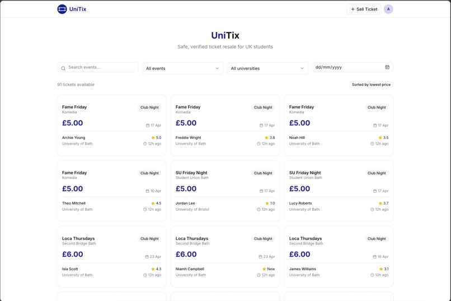Click the £5.00 price on Archie Young's card
Screen dimensions: 451x301
pyautogui.click(x=73, y=123)
